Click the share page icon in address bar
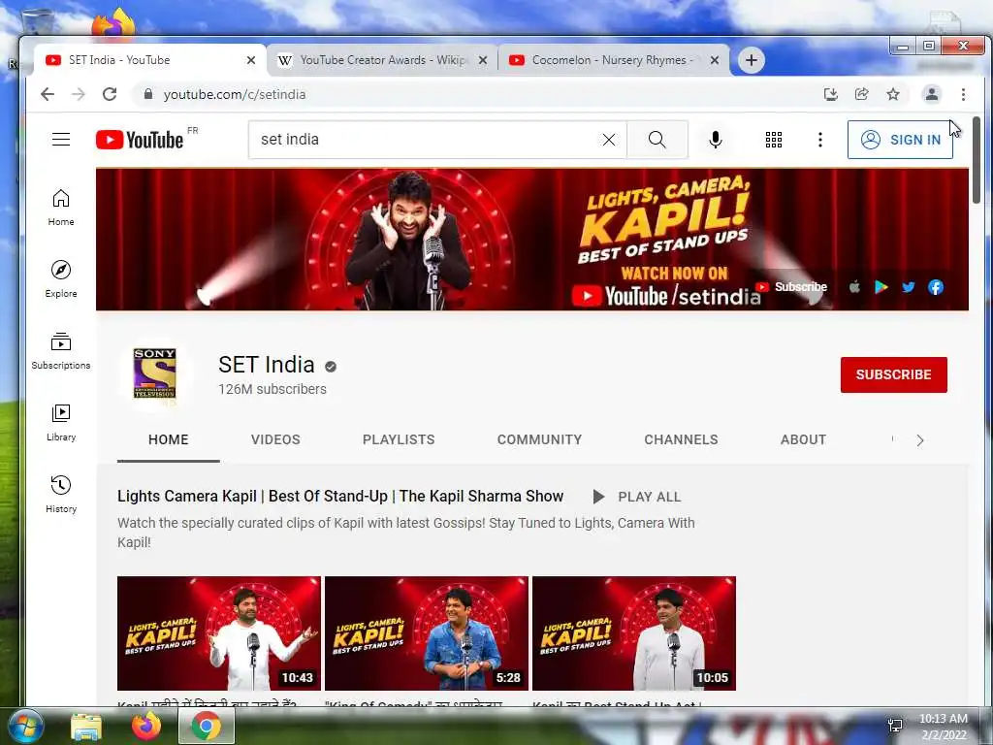 [x=862, y=94]
